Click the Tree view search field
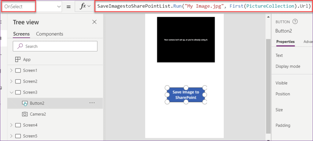The width and height of the screenshot is (313, 141). (x=55, y=46)
